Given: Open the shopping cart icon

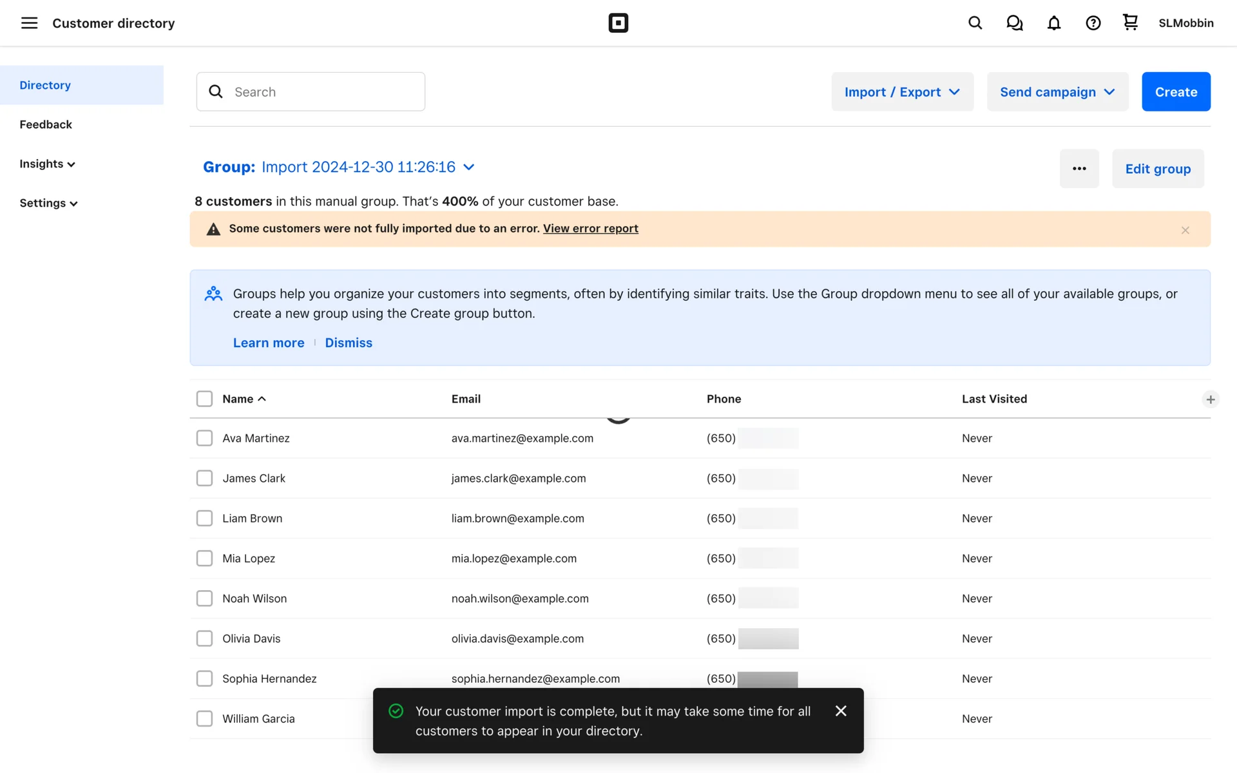Looking at the screenshot, I should coord(1130,23).
